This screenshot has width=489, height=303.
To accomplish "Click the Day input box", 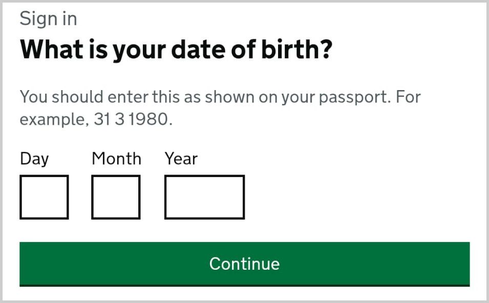I will coord(44,197).
